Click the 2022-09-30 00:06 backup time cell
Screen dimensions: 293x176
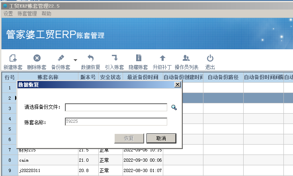point(143,160)
